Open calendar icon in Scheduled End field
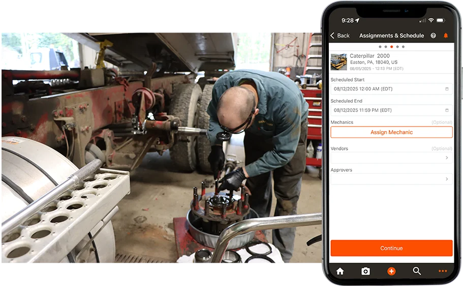Screen dimensions: 463x286 447,110
